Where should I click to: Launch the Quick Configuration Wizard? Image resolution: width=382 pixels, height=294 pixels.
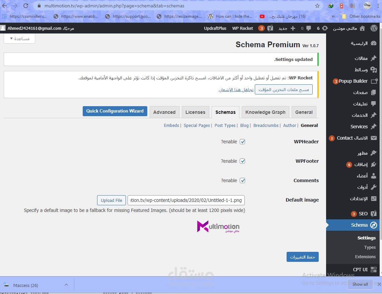click(x=115, y=111)
